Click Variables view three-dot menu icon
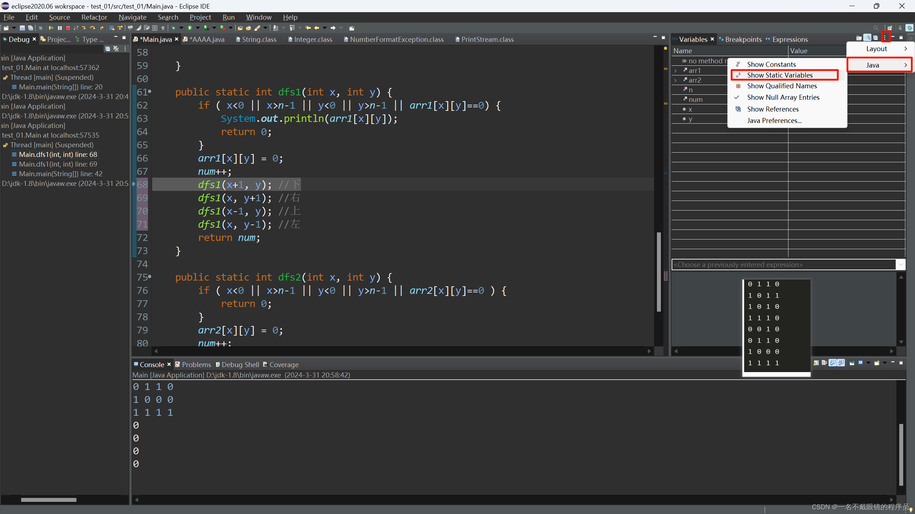 885,37
